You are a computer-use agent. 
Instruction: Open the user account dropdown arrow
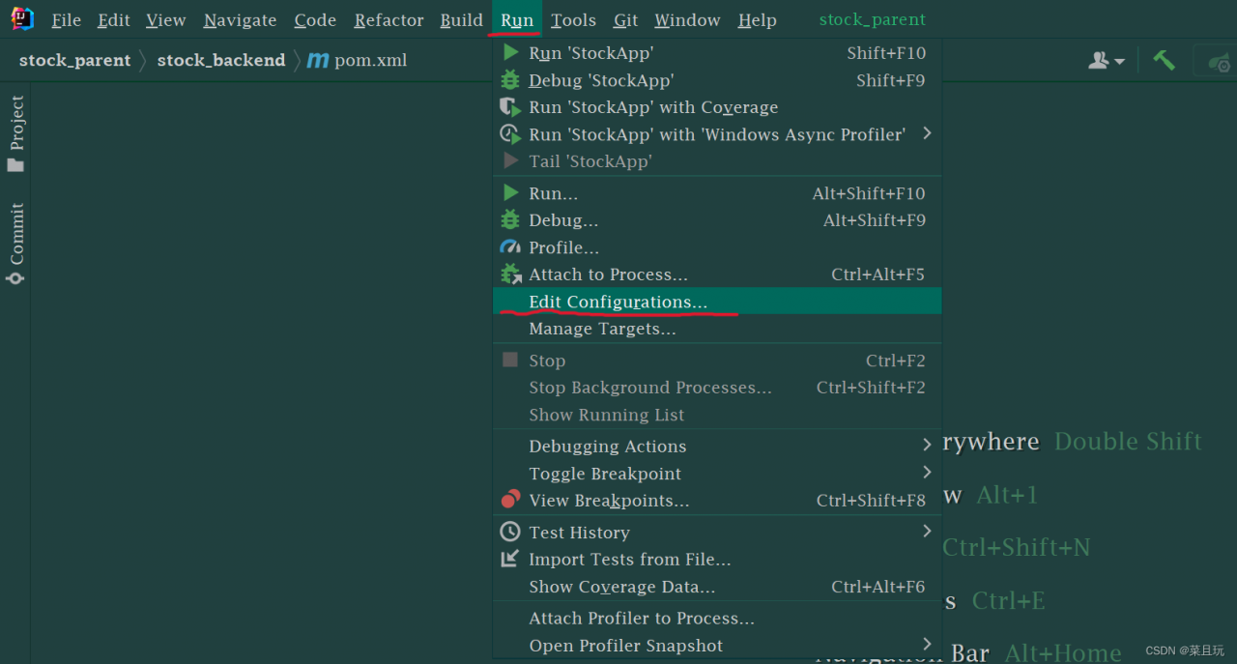coord(1120,61)
